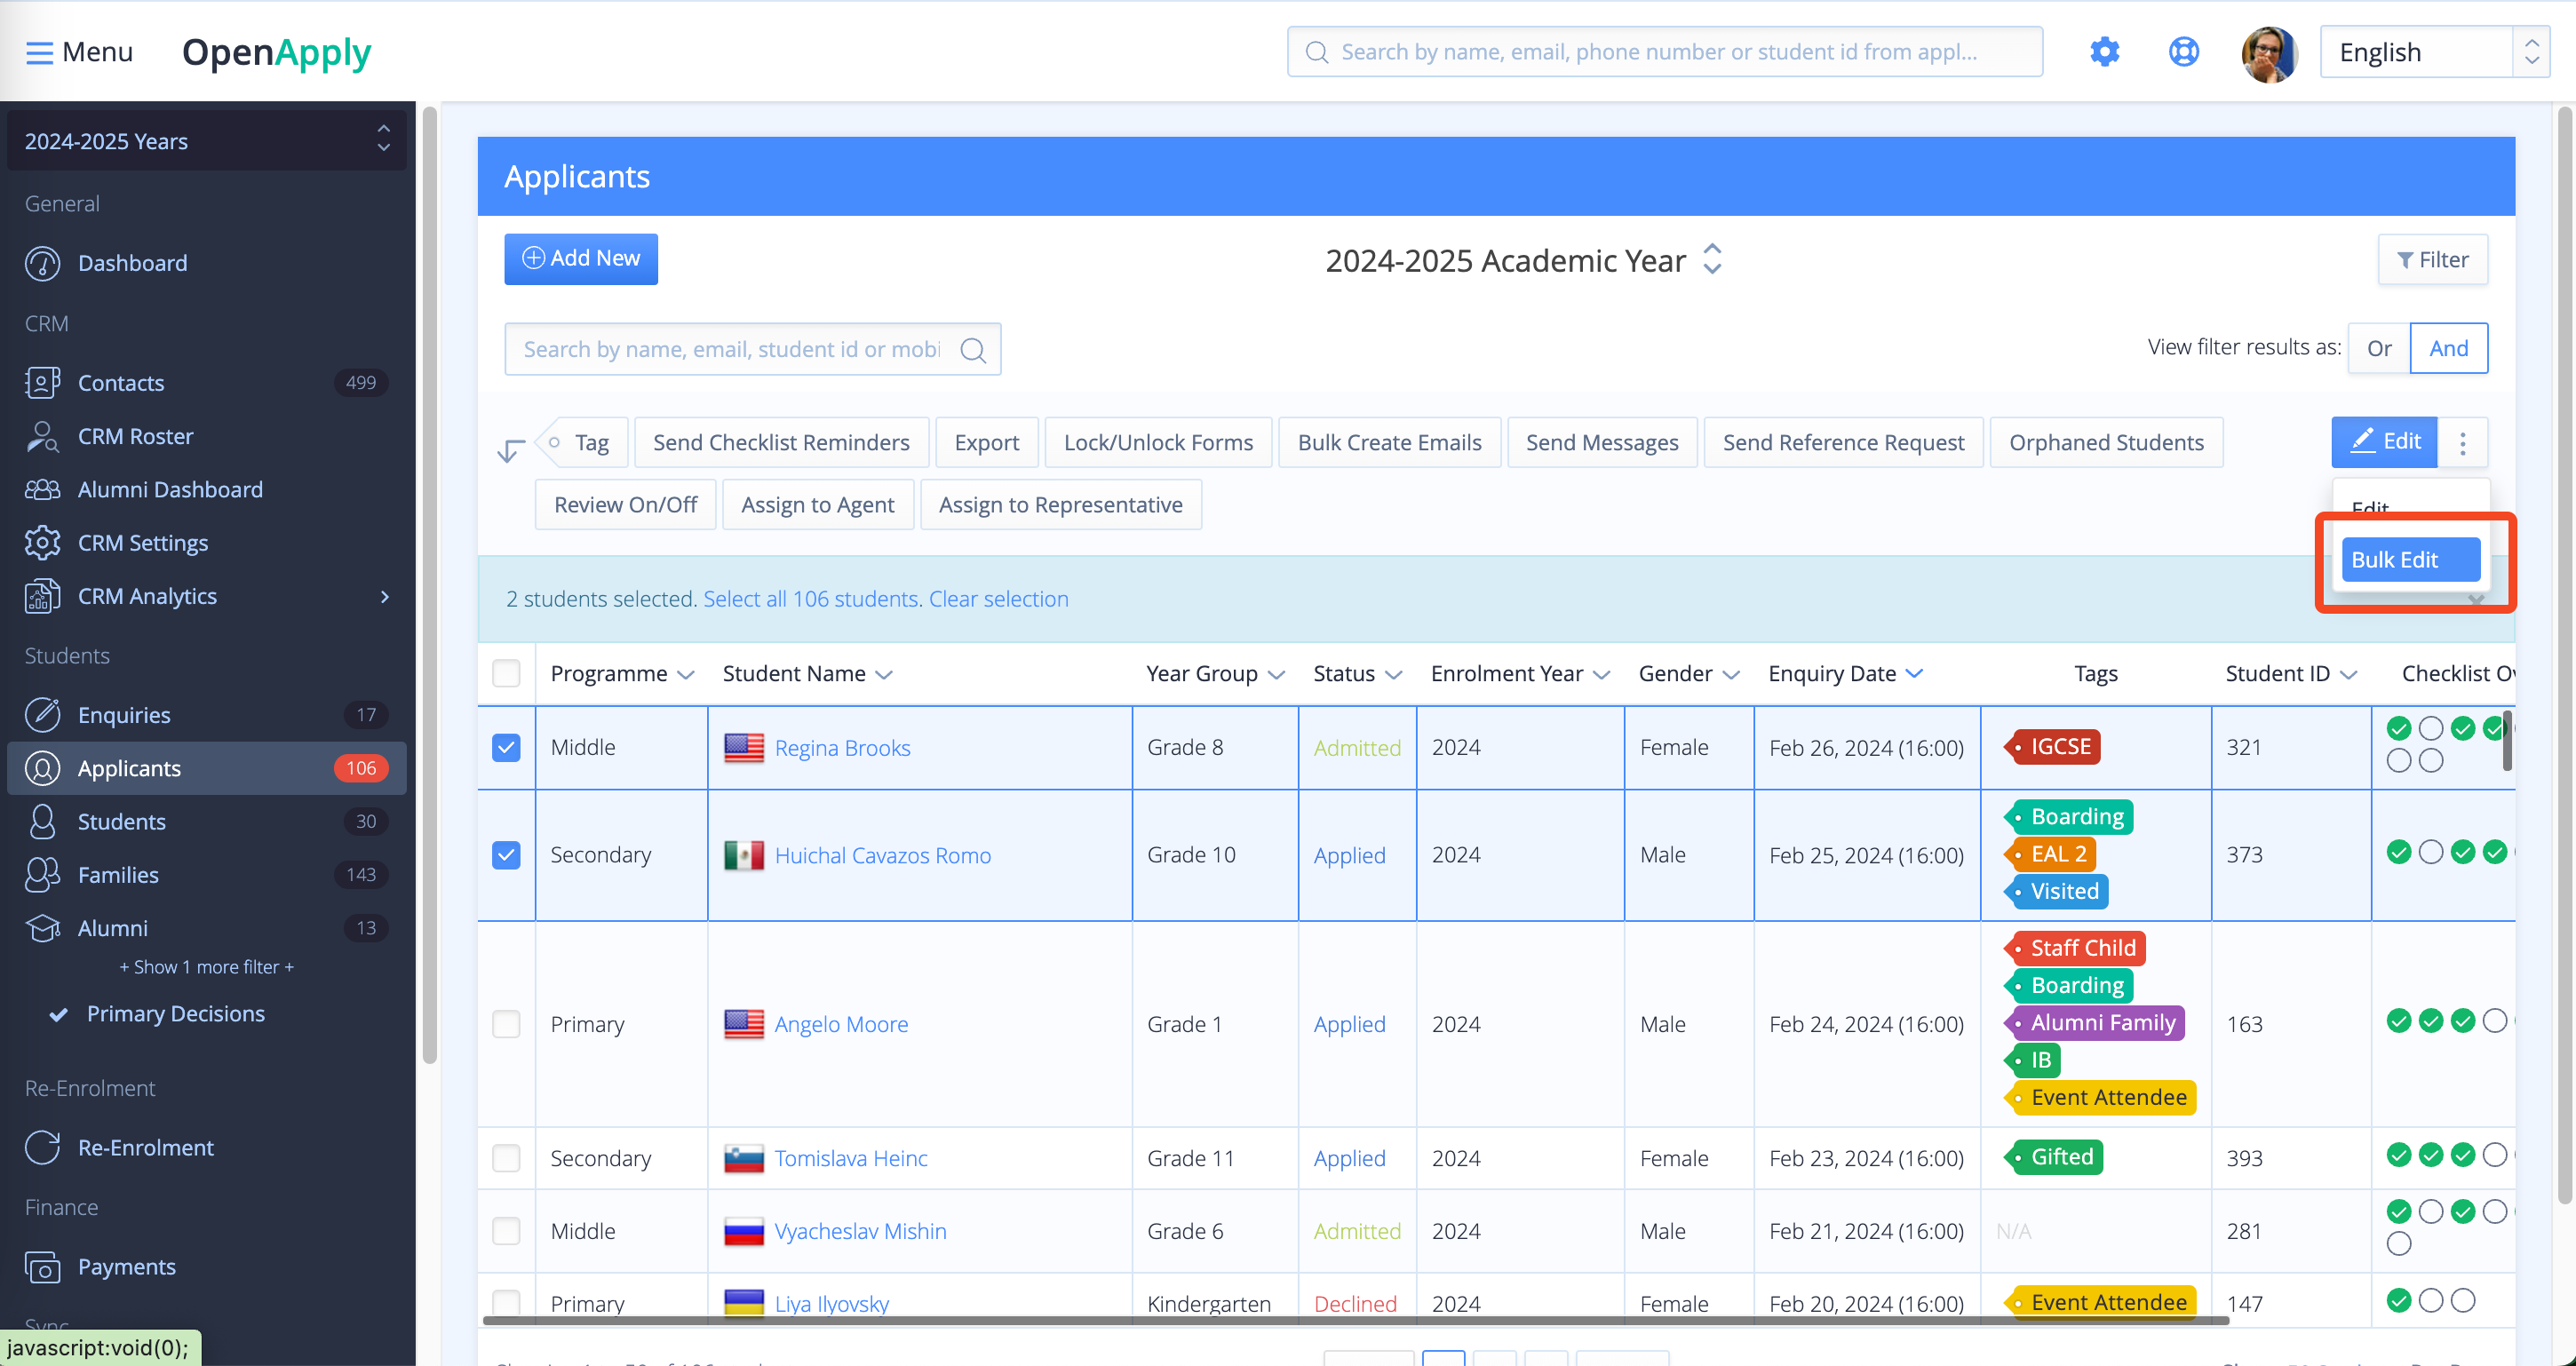Switch filter results view to Or
Screen dimensions: 2576x1366
click(2379, 349)
